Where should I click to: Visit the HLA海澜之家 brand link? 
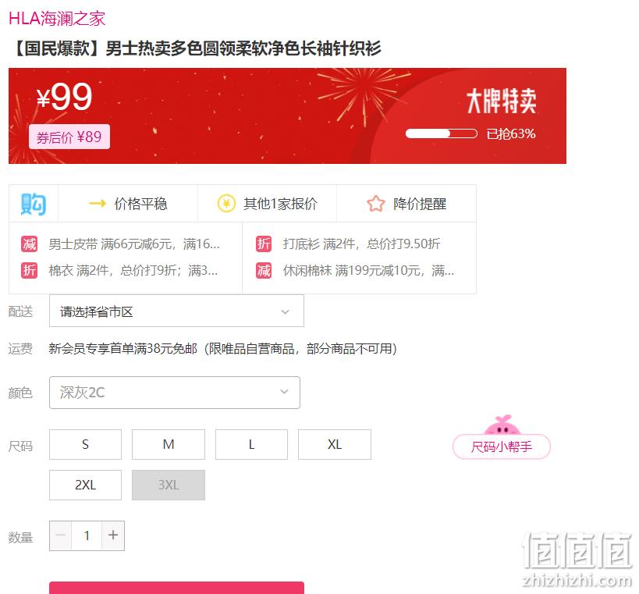(57, 19)
